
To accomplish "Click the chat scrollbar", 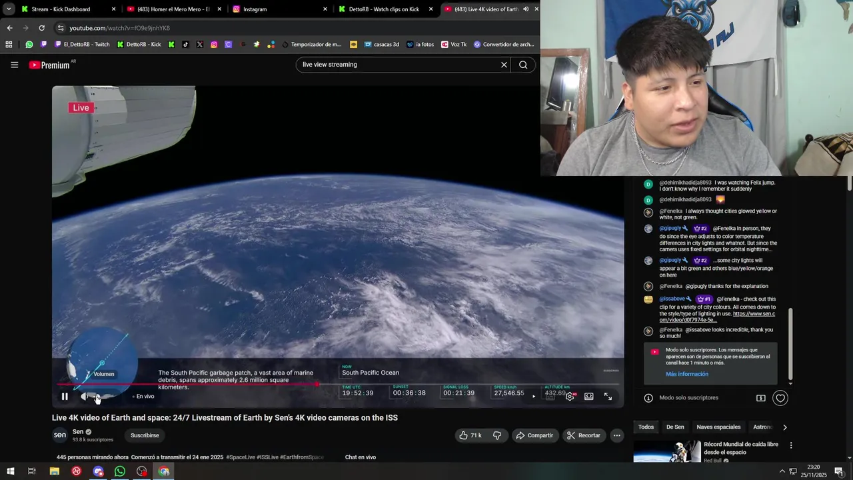I will 791,343.
